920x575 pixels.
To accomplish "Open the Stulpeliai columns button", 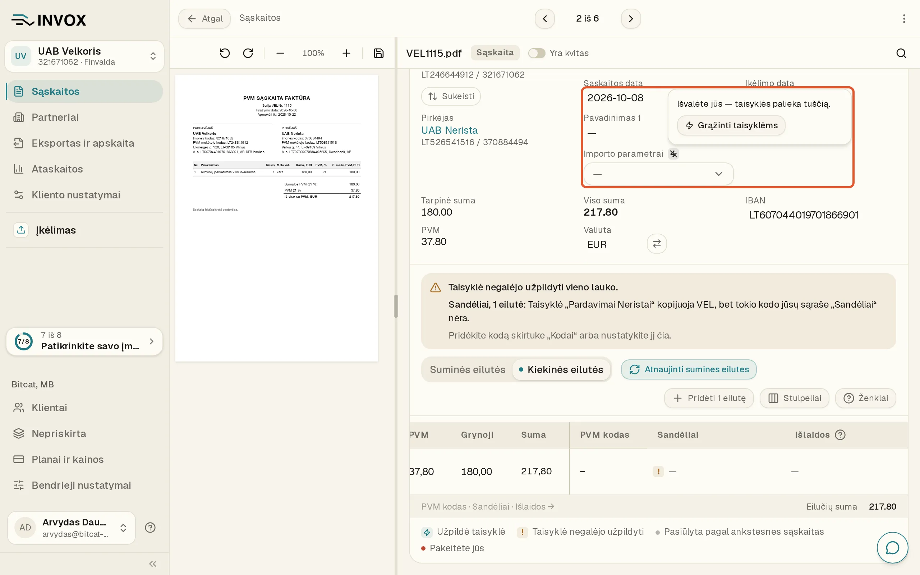I will [794, 398].
